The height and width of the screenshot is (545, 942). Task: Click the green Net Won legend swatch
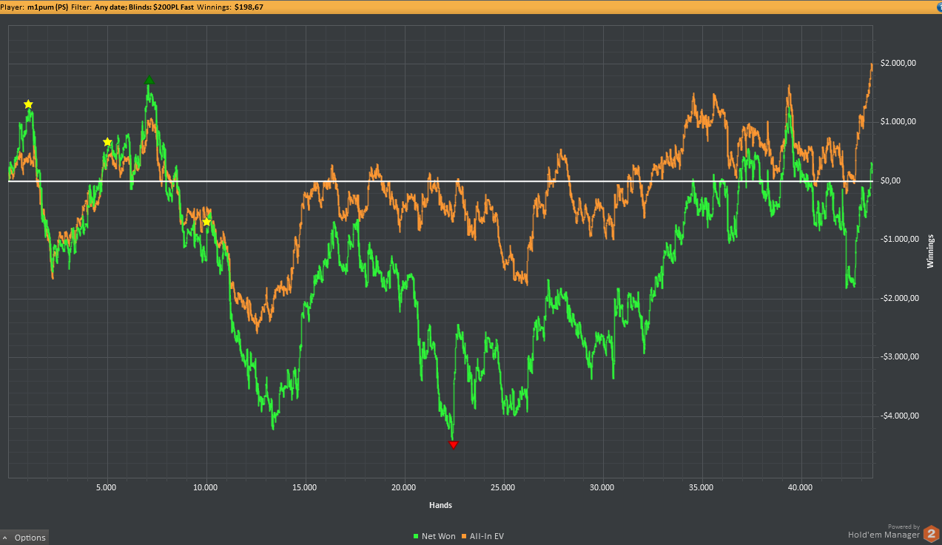(416, 536)
